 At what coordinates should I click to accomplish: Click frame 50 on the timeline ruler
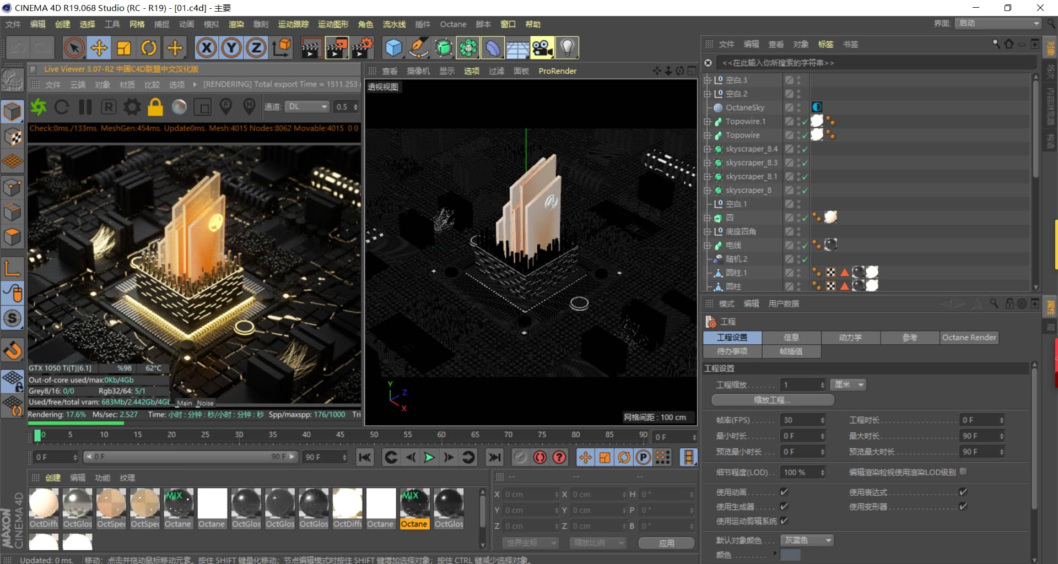374,435
